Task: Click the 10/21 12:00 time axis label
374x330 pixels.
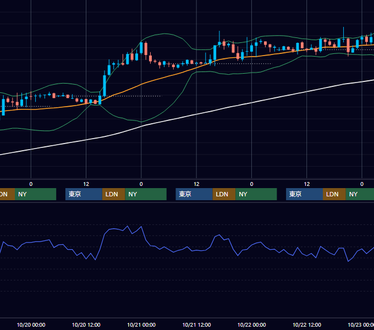Action: pos(196,324)
